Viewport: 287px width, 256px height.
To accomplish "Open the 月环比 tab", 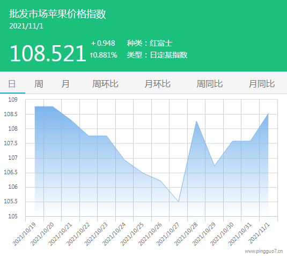I will point(157,84).
